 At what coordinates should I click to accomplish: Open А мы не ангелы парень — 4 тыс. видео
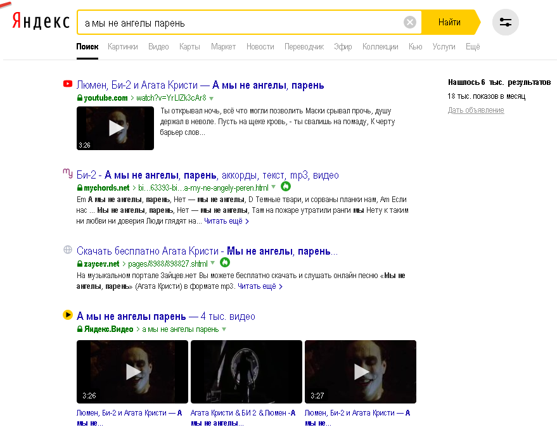[x=166, y=316]
